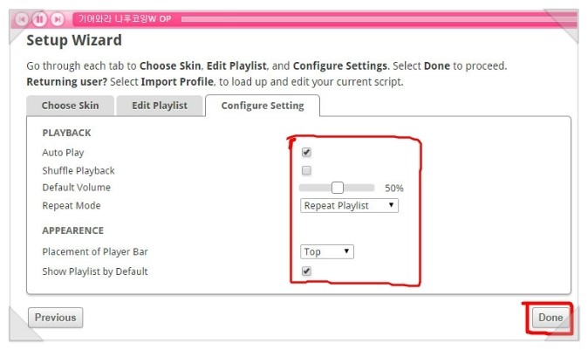Viewport: 588px width, 350px height.
Task: Open the Repeat Mode dropdown
Action: coord(349,206)
